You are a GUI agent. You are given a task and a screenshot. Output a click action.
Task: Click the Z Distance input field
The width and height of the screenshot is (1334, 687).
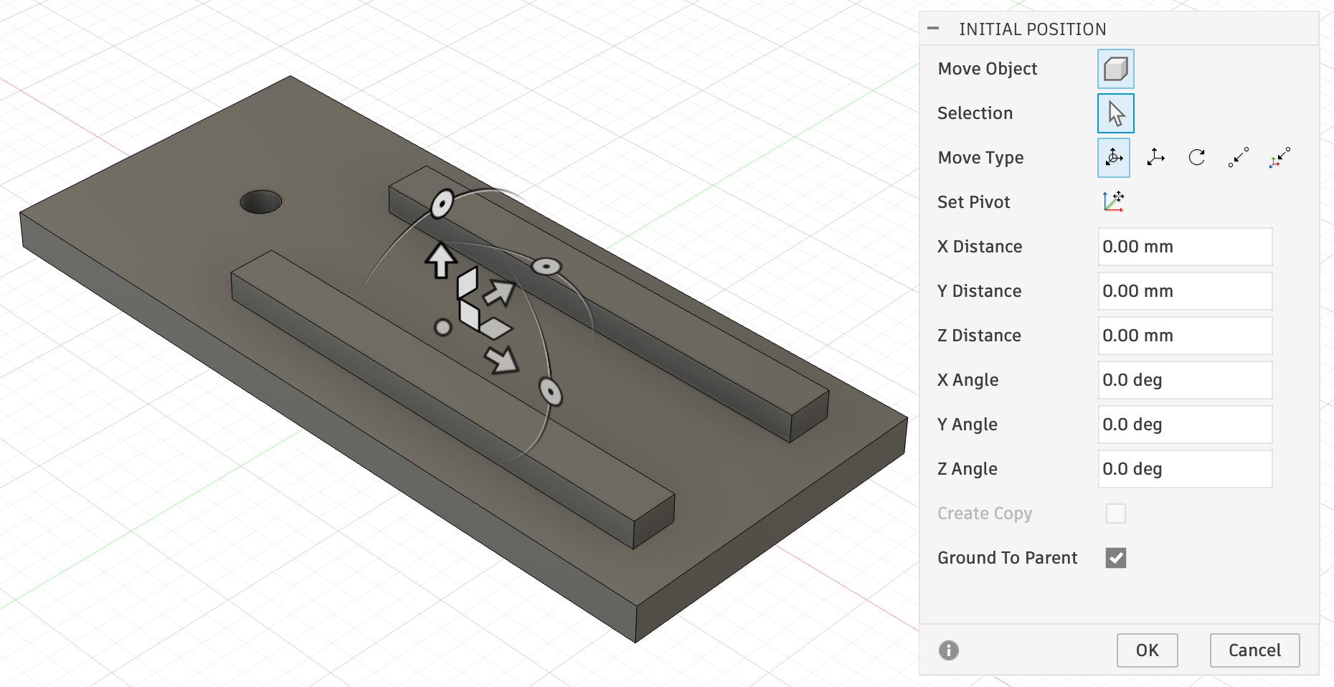[x=1185, y=336]
